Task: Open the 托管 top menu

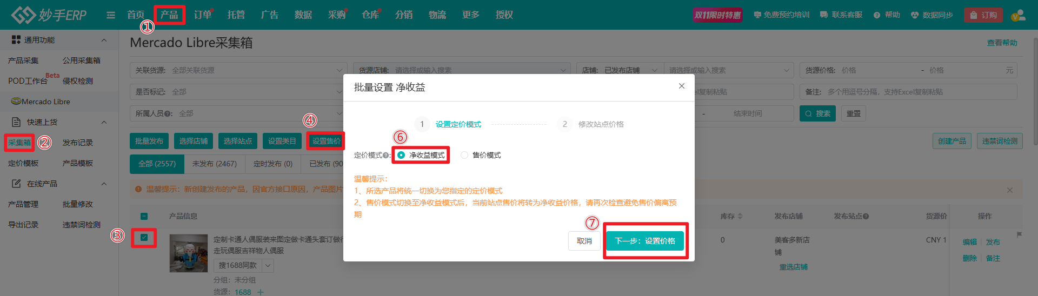Action: pyautogui.click(x=236, y=15)
